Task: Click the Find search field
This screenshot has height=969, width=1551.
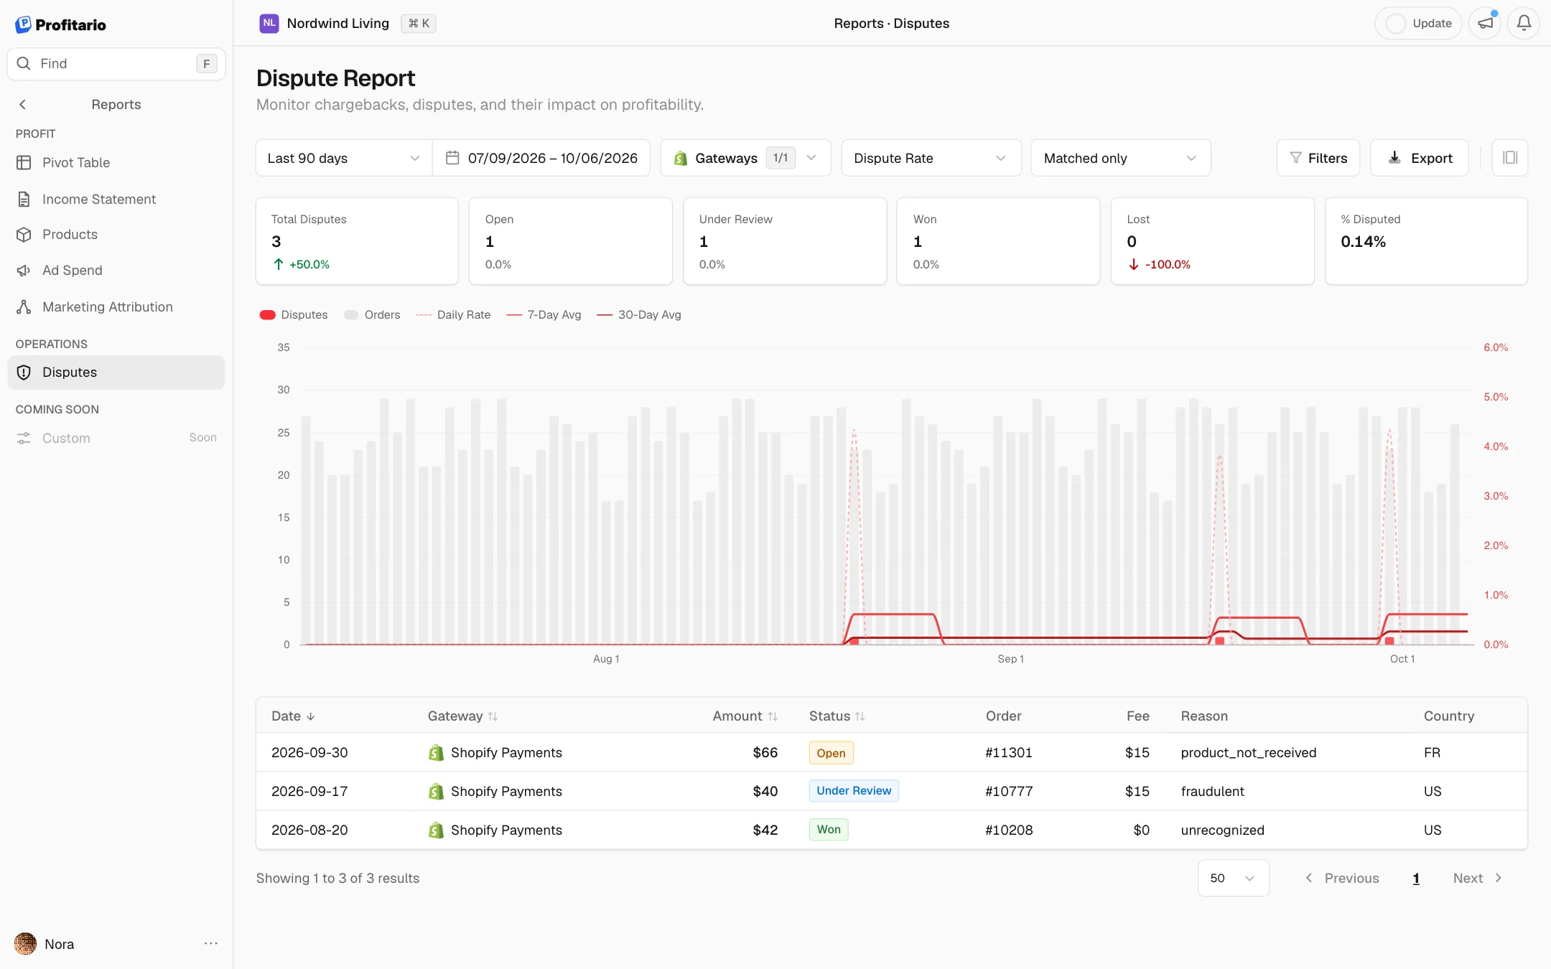Action: [x=116, y=64]
